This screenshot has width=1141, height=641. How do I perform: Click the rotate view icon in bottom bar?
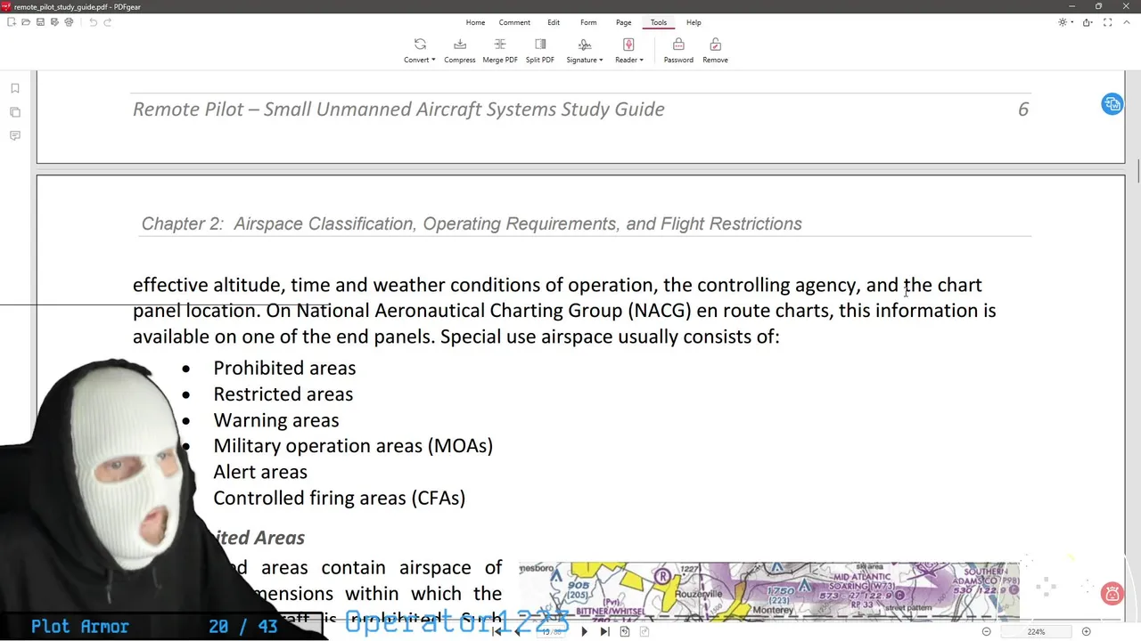pyautogui.click(x=625, y=632)
